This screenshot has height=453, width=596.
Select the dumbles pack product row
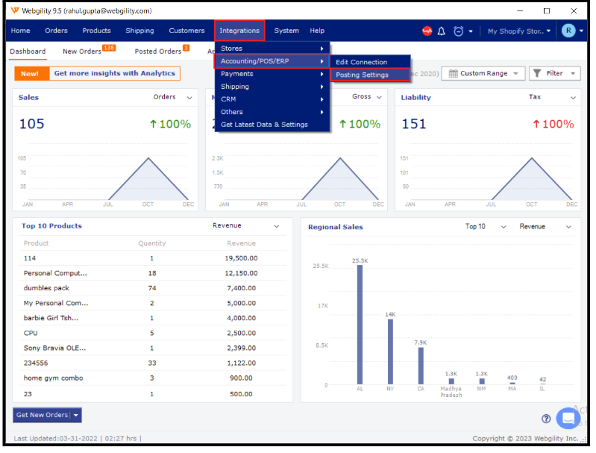tap(152, 288)
